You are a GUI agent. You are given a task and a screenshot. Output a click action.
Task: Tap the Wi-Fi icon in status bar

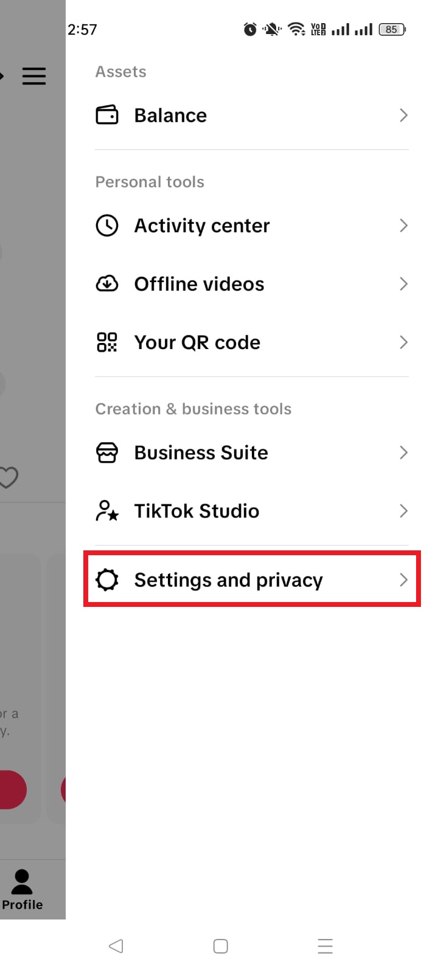[x=296, y=29]
